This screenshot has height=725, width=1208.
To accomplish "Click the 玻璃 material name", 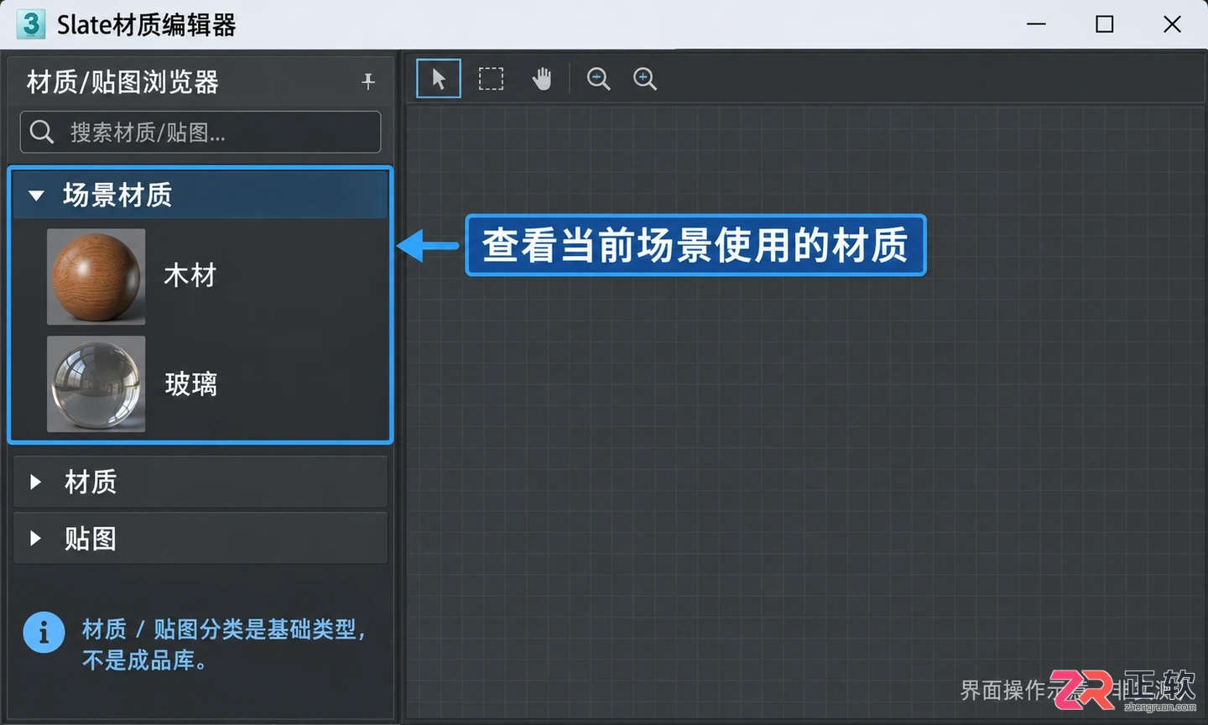I will 191,384.
